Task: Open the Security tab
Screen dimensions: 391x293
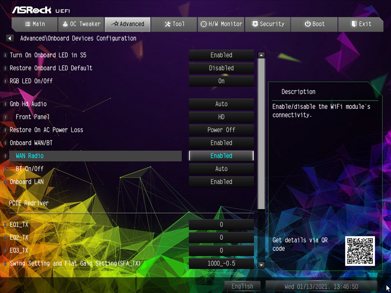Action: click(267, 24)
